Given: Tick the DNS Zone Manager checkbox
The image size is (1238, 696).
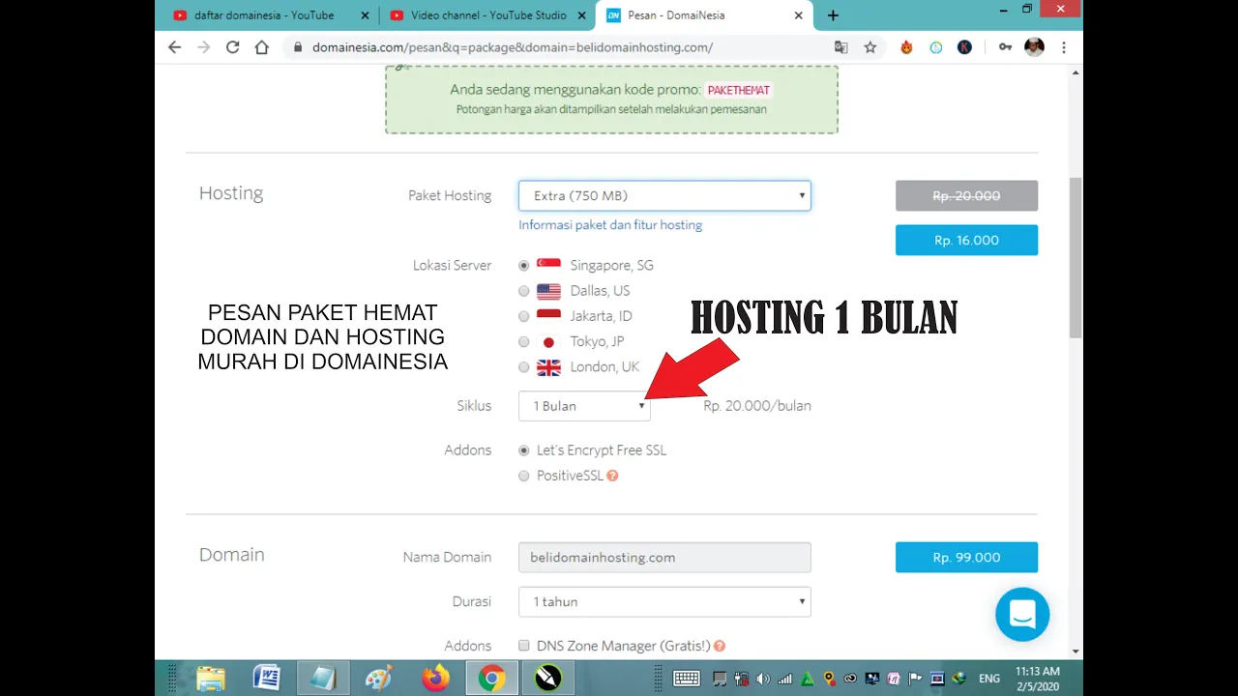Looking at the screenshot, I should [524, 646].
